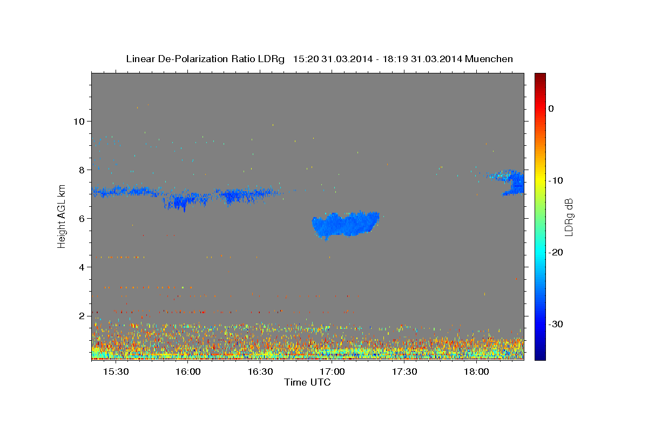Click the 'Height AGL km' axis label
Image resolution: width=648 pixels, height=432 pixels.
point(62,216)
